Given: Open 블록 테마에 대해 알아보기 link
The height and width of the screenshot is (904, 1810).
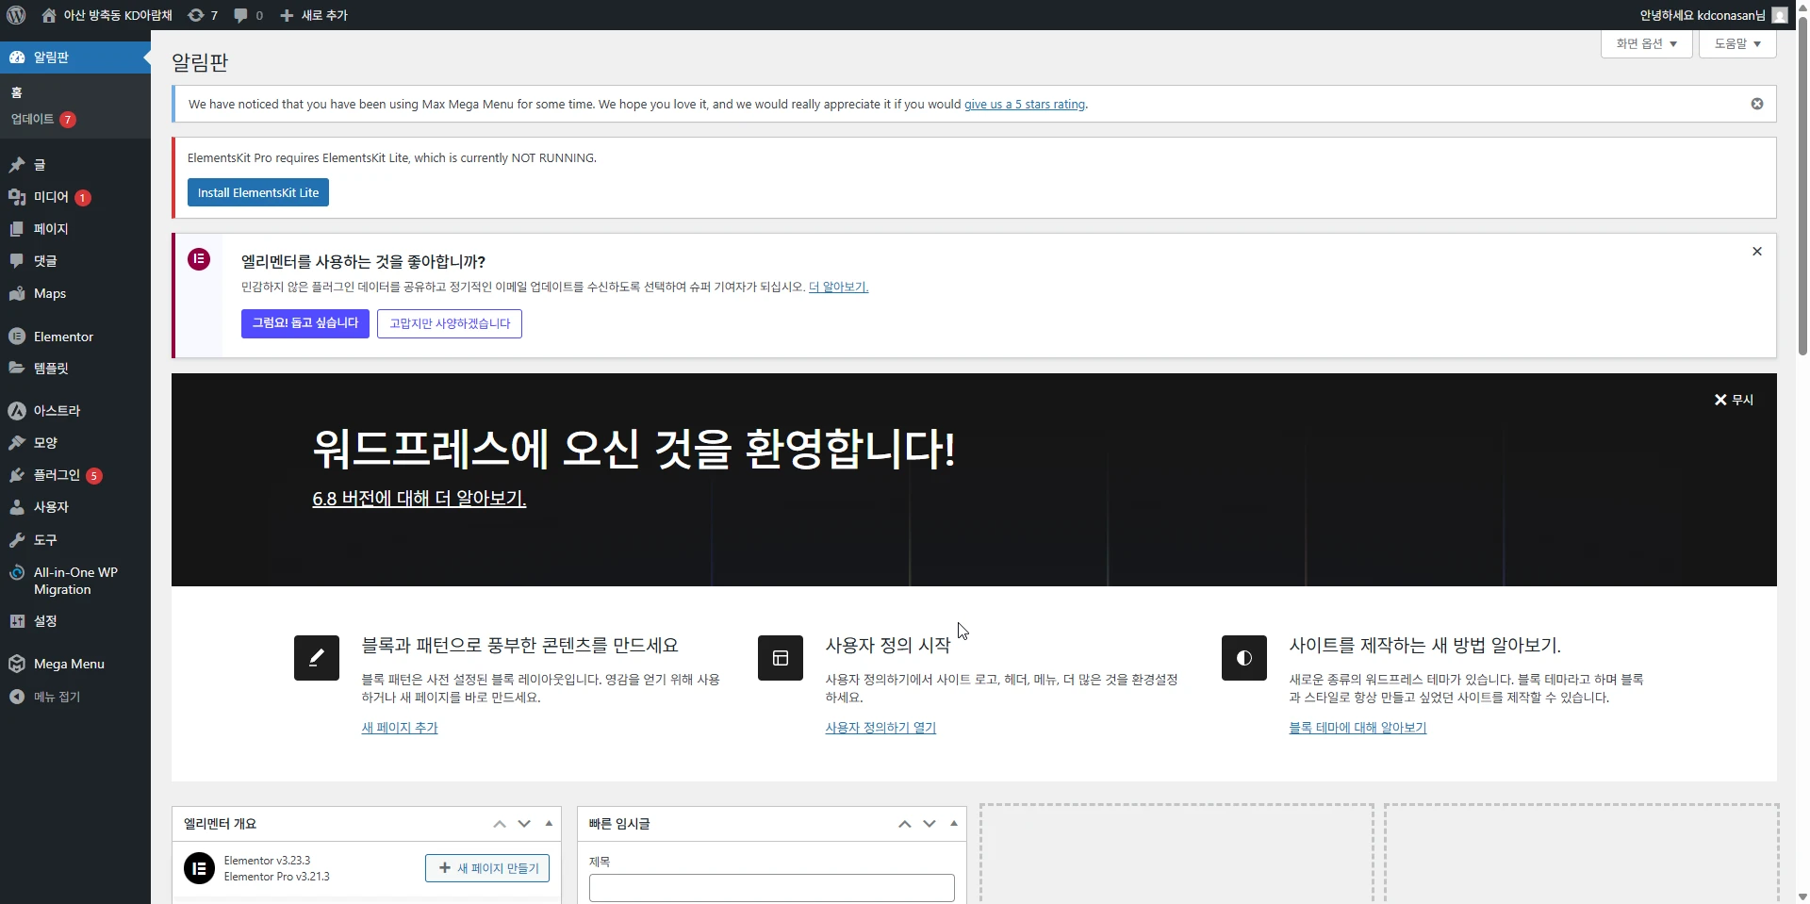Looking at the screenshot, I should tap(1357, 728).
